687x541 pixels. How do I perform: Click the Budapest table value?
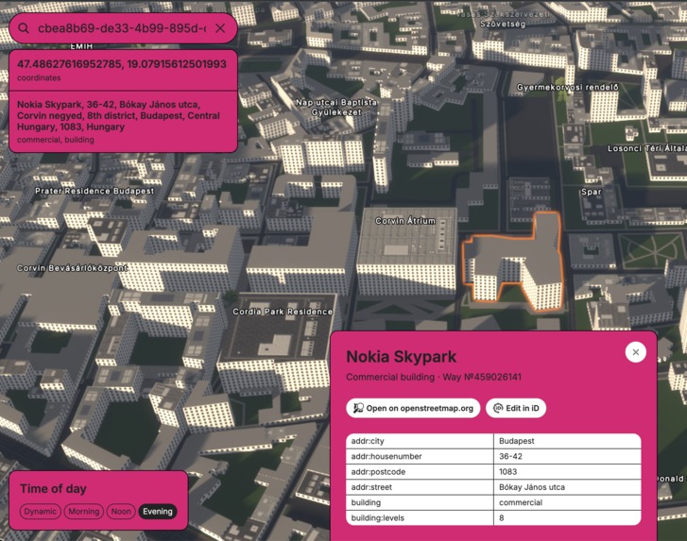tap(567, 441)
